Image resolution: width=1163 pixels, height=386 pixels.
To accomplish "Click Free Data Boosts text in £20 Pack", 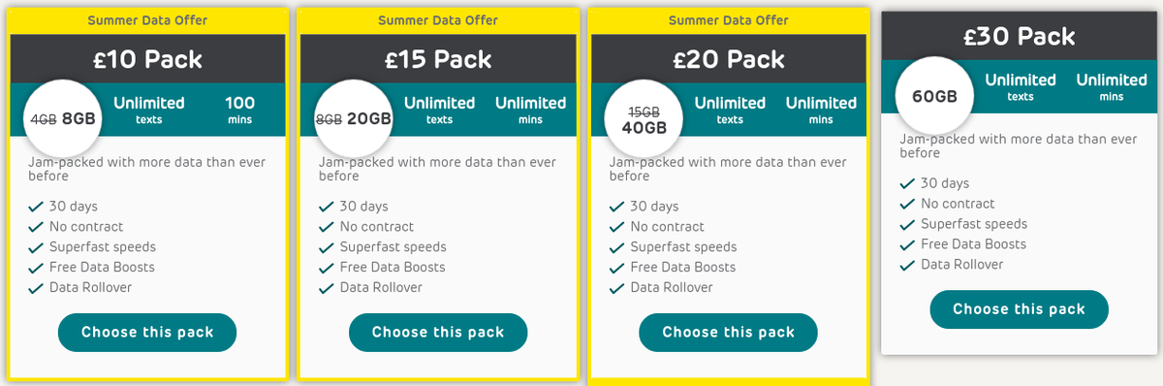I will tap(683, 267).
